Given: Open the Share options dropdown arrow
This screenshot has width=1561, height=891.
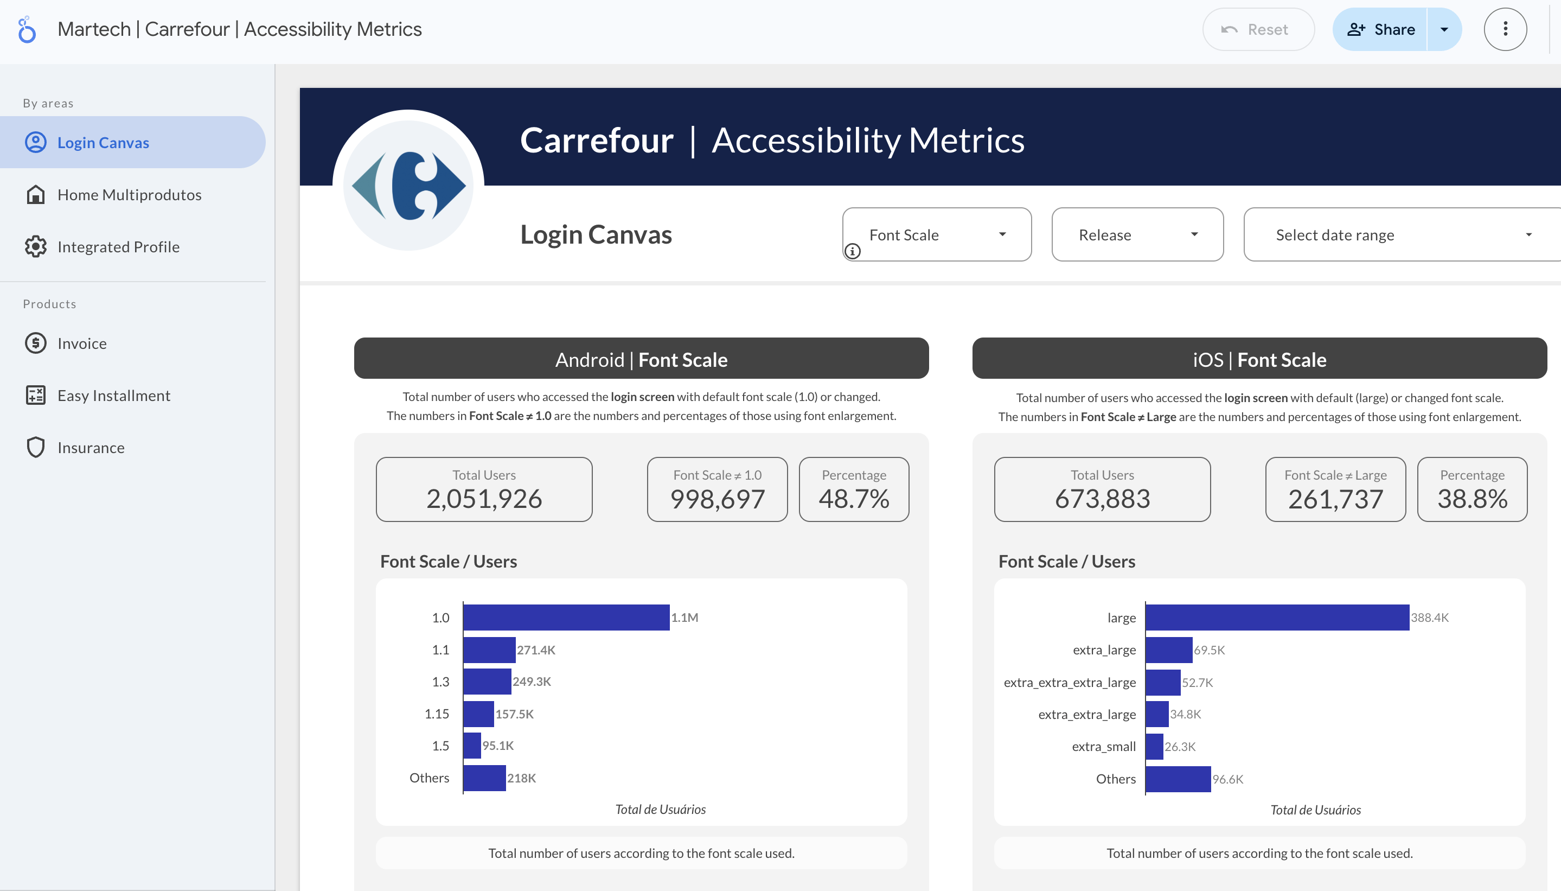Looking at the screenshot, I should click(1443, 29).
